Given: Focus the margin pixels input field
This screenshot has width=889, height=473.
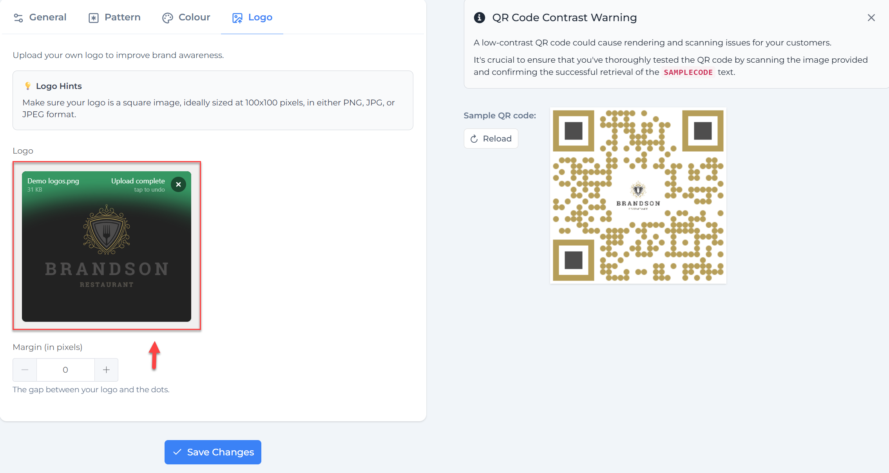Looking at the screenshot, I should (65, 370).
